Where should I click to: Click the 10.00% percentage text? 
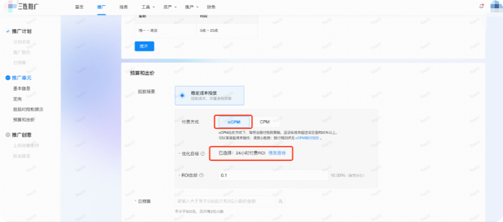pyautogui.click(x=337, y=175)
